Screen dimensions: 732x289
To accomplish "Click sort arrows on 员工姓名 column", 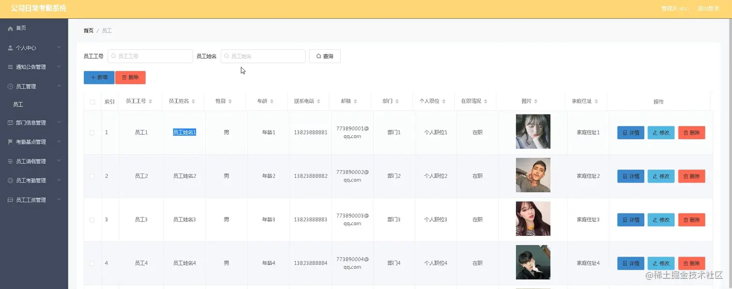I will [x=194, y=101].
